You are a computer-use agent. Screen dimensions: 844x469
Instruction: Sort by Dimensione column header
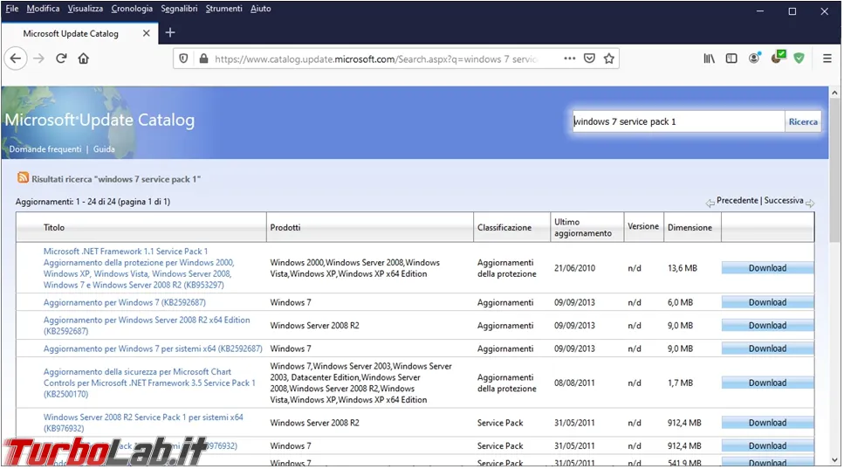point(690,227)
